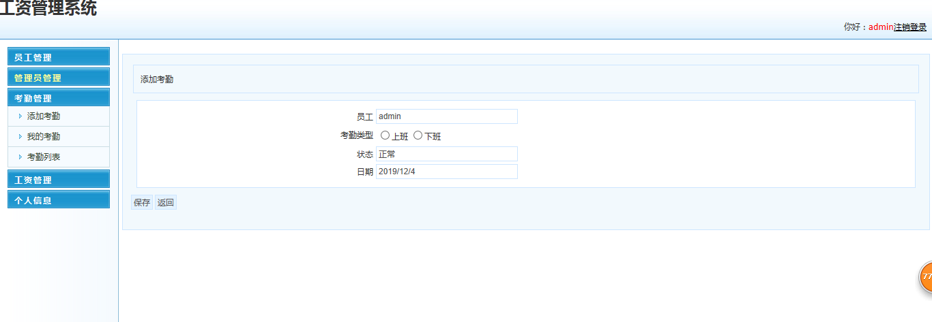Click the 状态 field showing 正常
This screenshot has width=932, height=322.
(x=447, y=154)
